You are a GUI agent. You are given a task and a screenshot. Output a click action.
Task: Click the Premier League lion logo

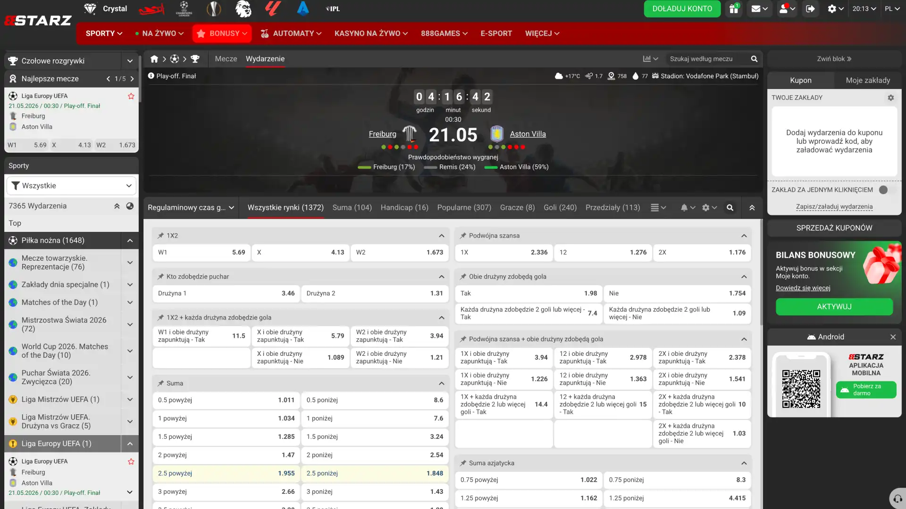tap(243, 8)
